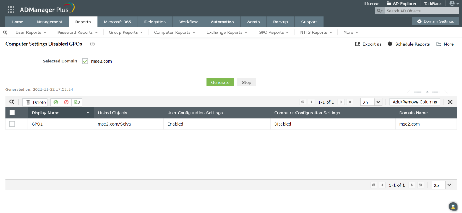Viewport: 462px width, 213px height.
Task: Open the Workflow tab
Action: 188,22
